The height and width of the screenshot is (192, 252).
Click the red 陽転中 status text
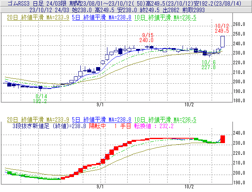click(x=97, y=126)
